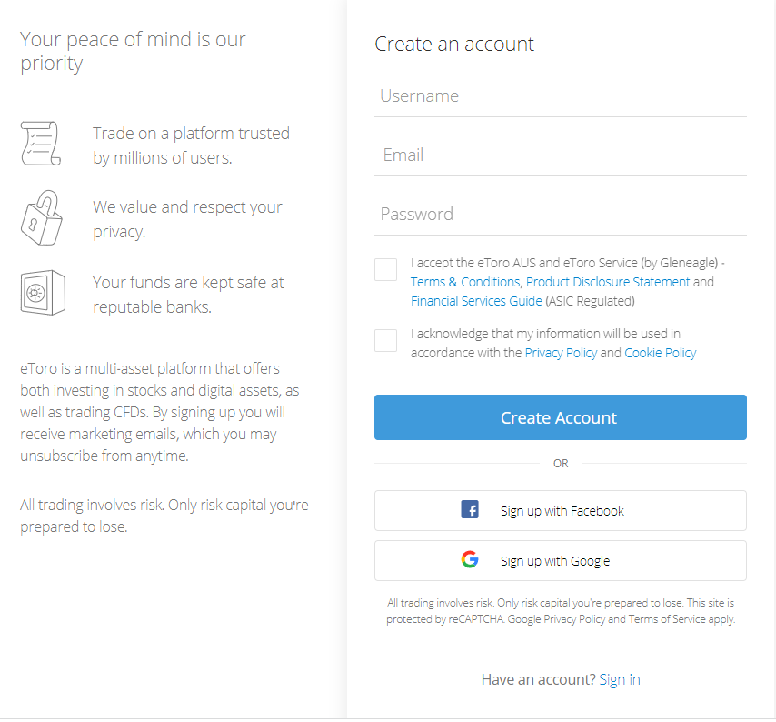Click the scroll document icon
This screenshot has height=722, width=776.
click(x=41, y=144)
